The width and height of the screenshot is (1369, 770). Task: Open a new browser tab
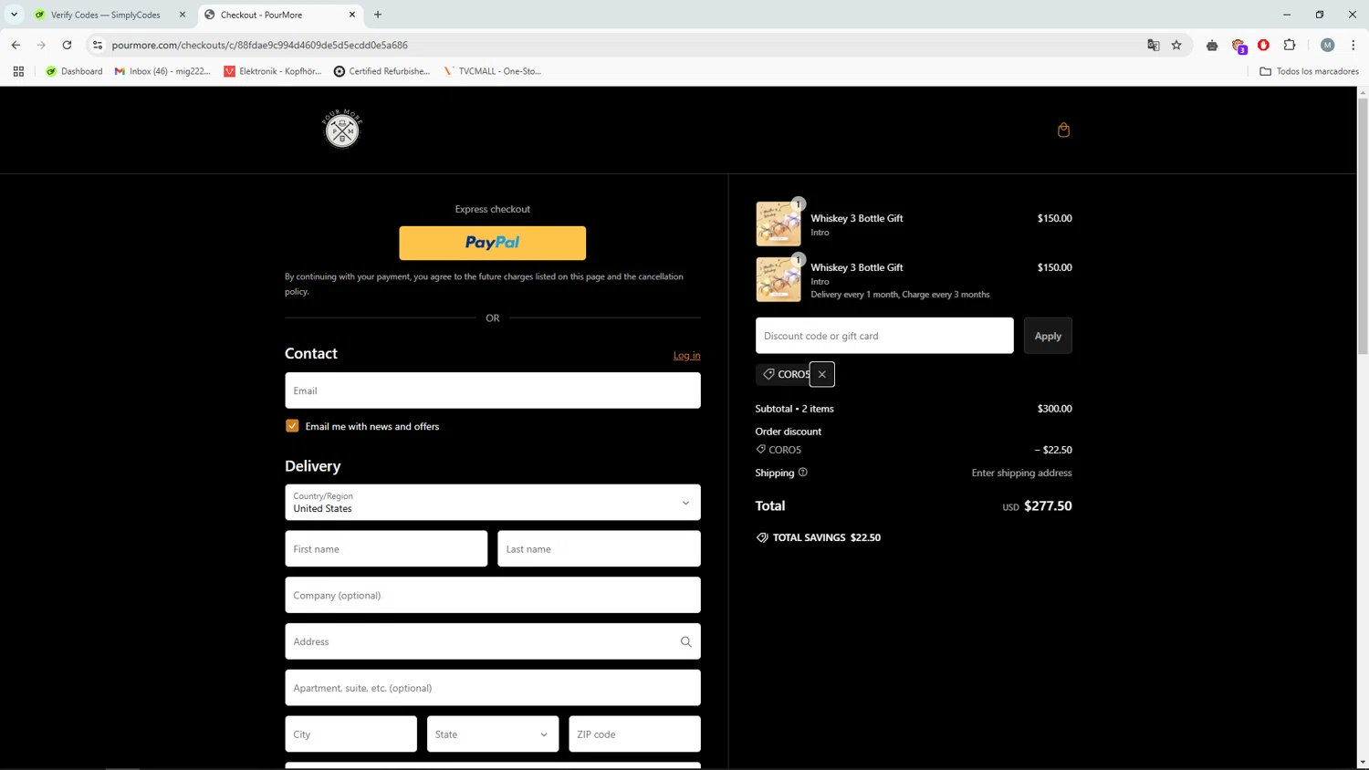pyautogui.click(x=378, y=15)
